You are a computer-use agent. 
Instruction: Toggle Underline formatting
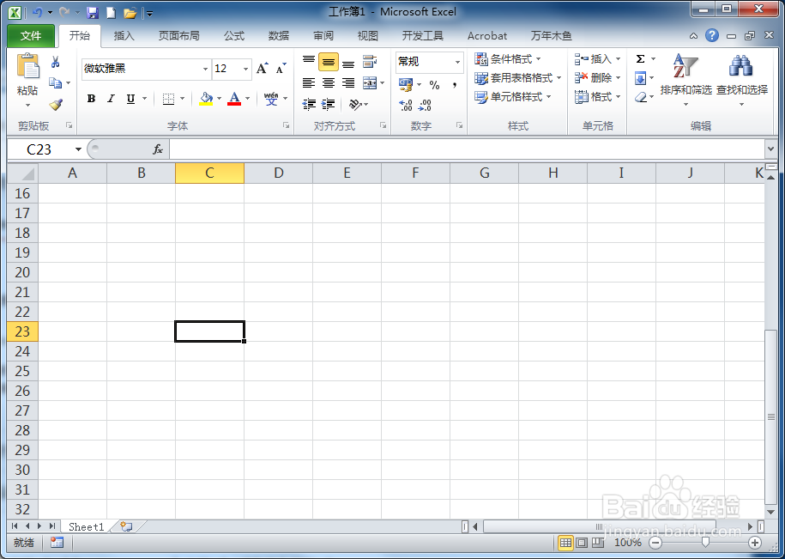click(x=130, y=99)
